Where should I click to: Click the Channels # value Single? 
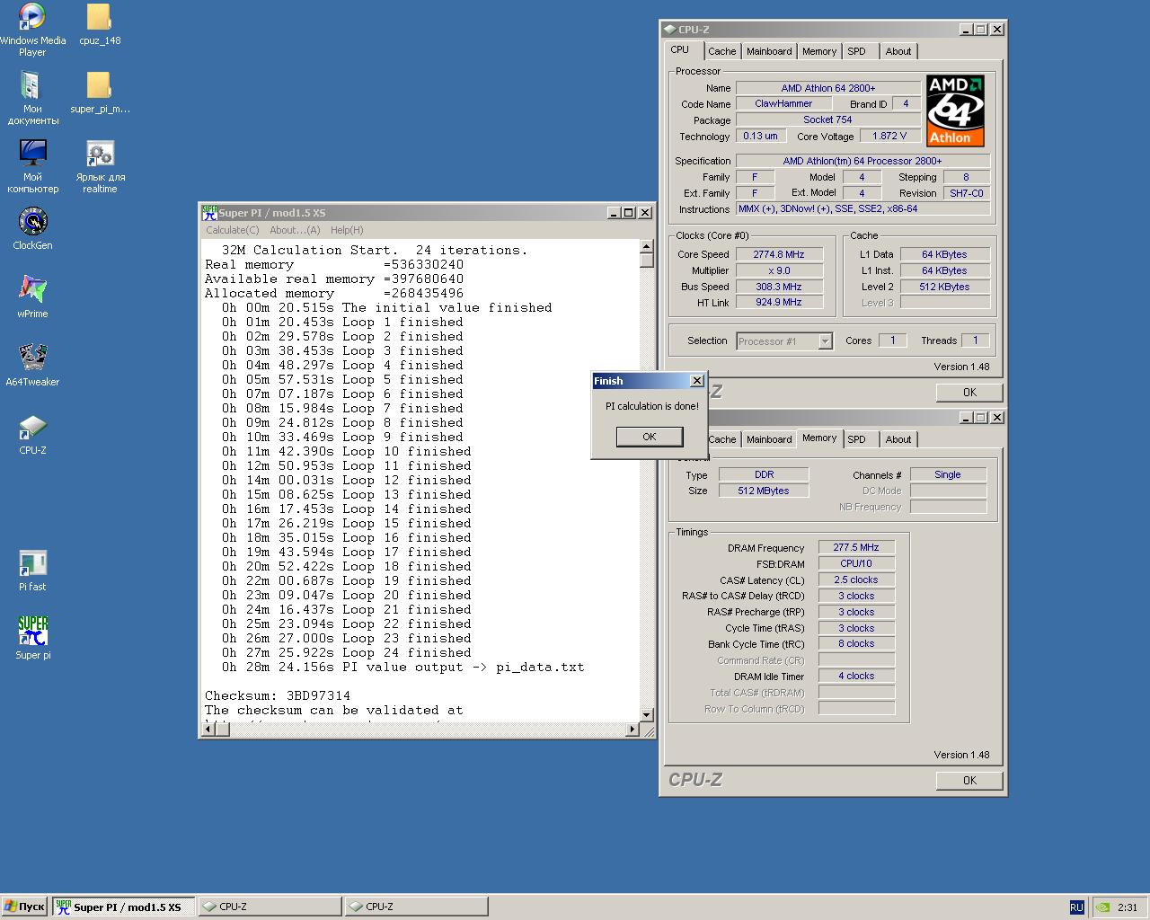948,474
